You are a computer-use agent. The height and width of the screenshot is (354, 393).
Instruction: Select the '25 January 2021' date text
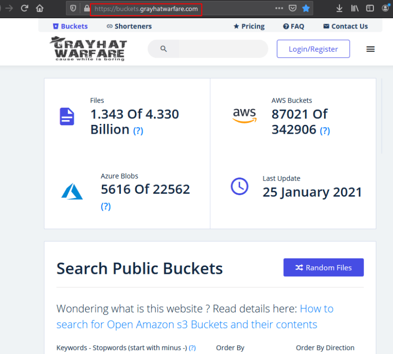[312, 192]
